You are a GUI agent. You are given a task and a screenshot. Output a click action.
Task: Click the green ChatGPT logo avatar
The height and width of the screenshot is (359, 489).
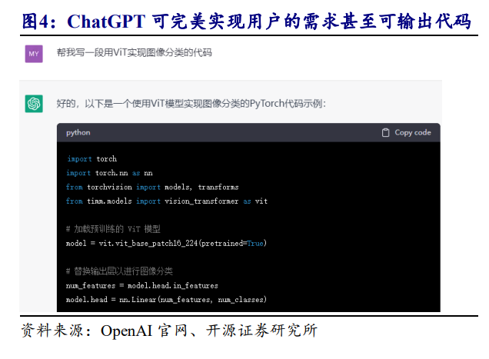(34, 104)
